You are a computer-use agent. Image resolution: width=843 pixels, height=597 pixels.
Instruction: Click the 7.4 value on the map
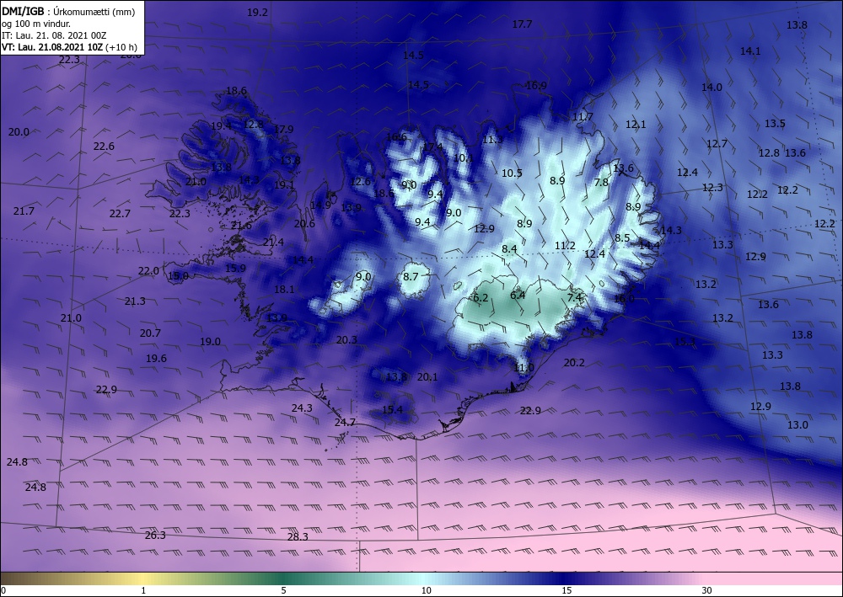(x=575, y=297)
